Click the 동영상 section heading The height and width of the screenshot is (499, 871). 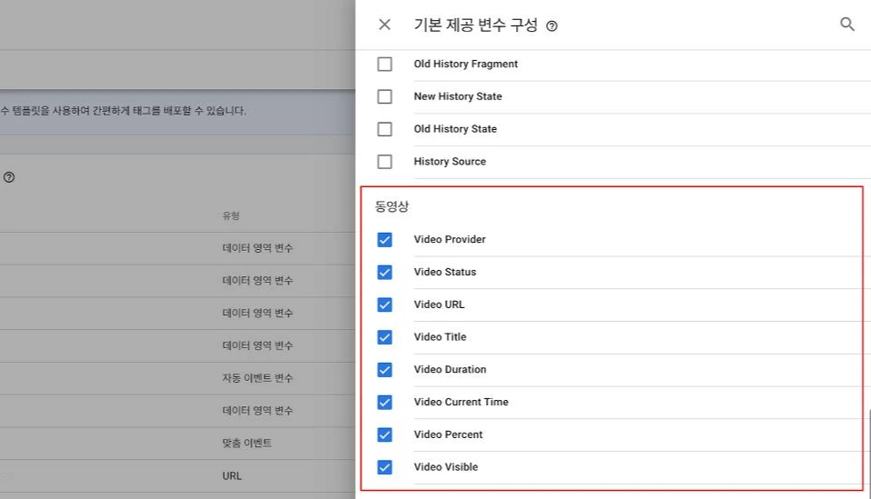391,206
